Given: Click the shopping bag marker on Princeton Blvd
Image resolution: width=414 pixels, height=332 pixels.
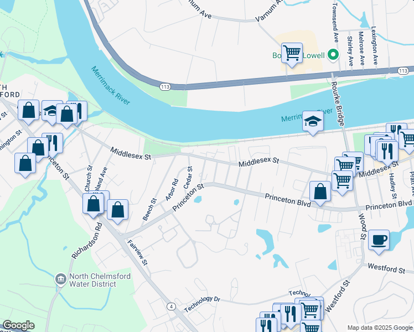Looking at the screenshot, I should 320,194.
